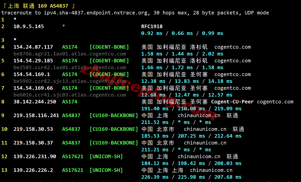Click [UNICOM-SH] on the 139.226.226.2 row
This screenshot has height=182, width=301.
[106, 170]
